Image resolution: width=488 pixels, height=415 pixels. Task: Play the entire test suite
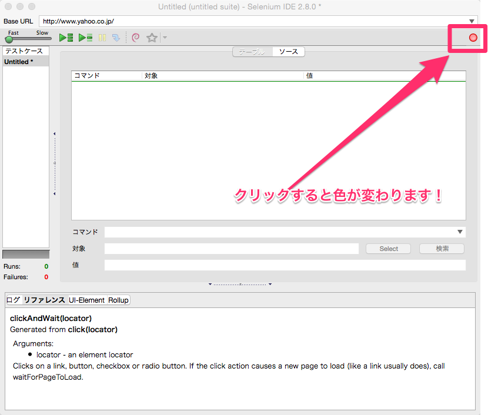coord(66,38)
